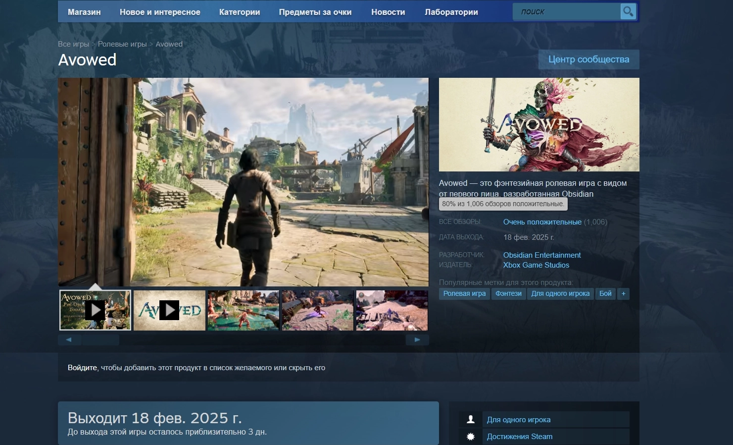Open Obsidian Entertainment developer link
Viewport: 733px width, 445px height.
pos(542,255)
